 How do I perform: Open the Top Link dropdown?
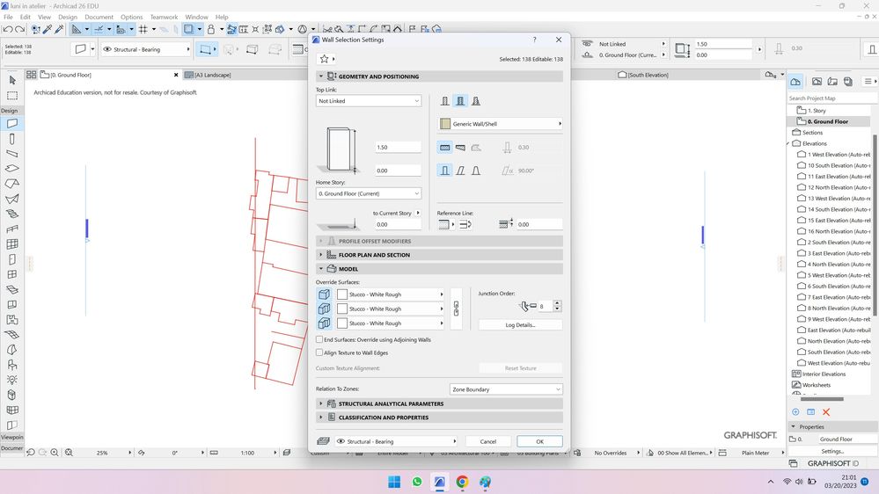click(x=369, y=101)
